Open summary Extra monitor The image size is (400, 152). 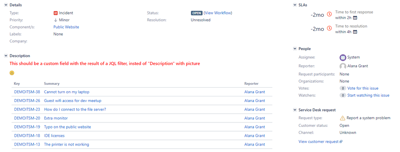56,118
